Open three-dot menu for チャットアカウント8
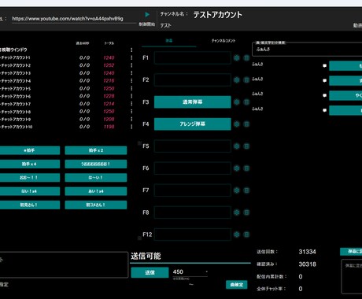Screen dimensions: 362x299 [131, 112]
